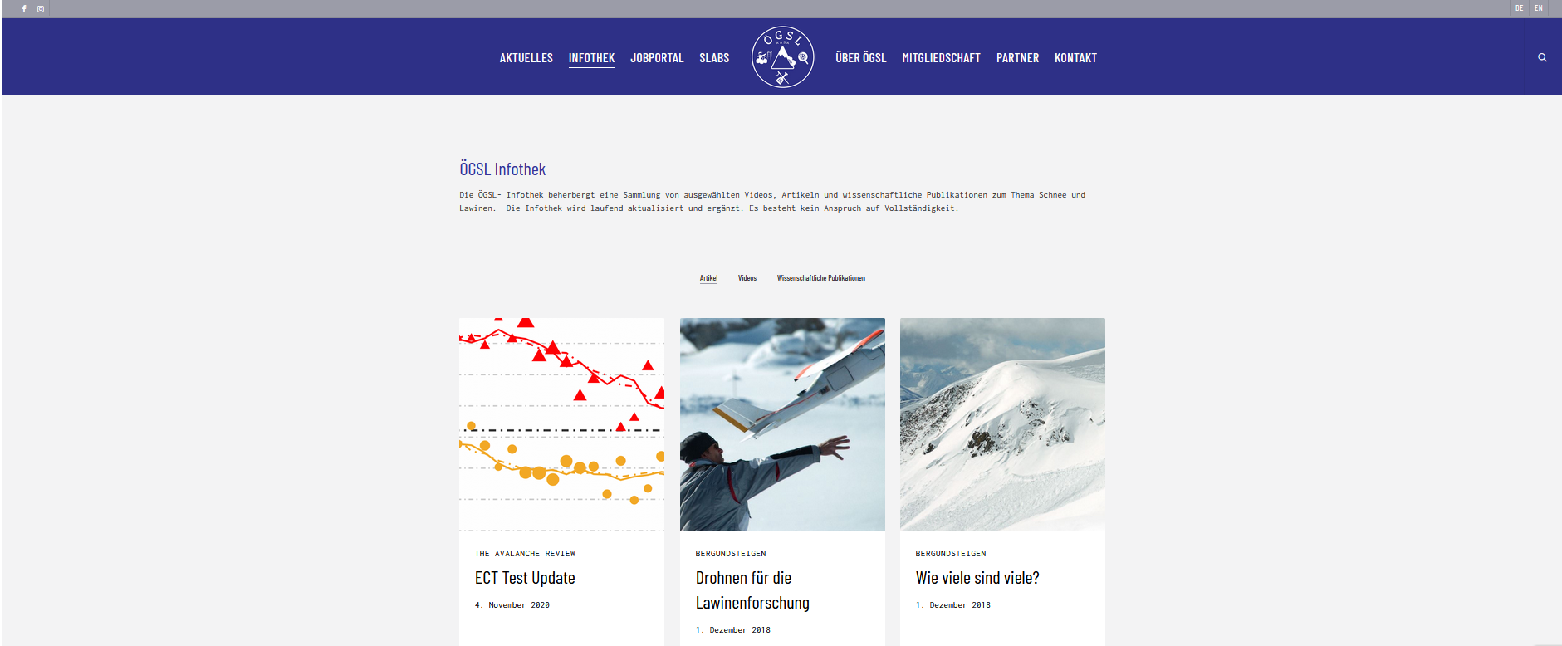Image resolution: width=1562 pixels, height=646 pixels.
Task: Open the Infothek menu item
Action: pos(591,58)
